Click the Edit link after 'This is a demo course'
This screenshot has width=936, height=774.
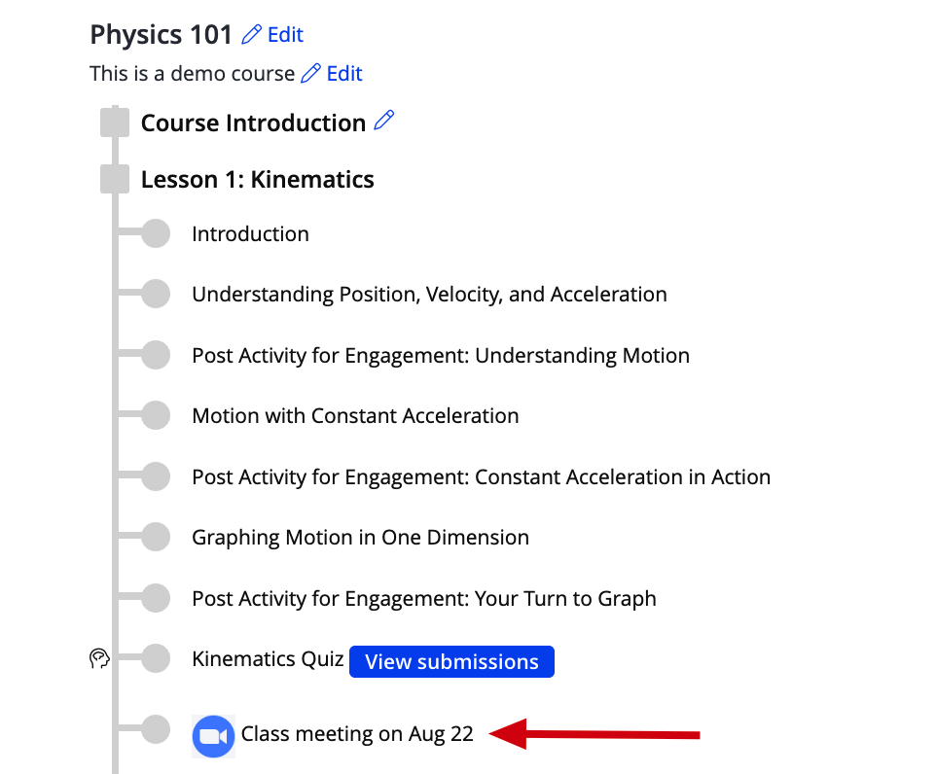(x=344, y=73)
